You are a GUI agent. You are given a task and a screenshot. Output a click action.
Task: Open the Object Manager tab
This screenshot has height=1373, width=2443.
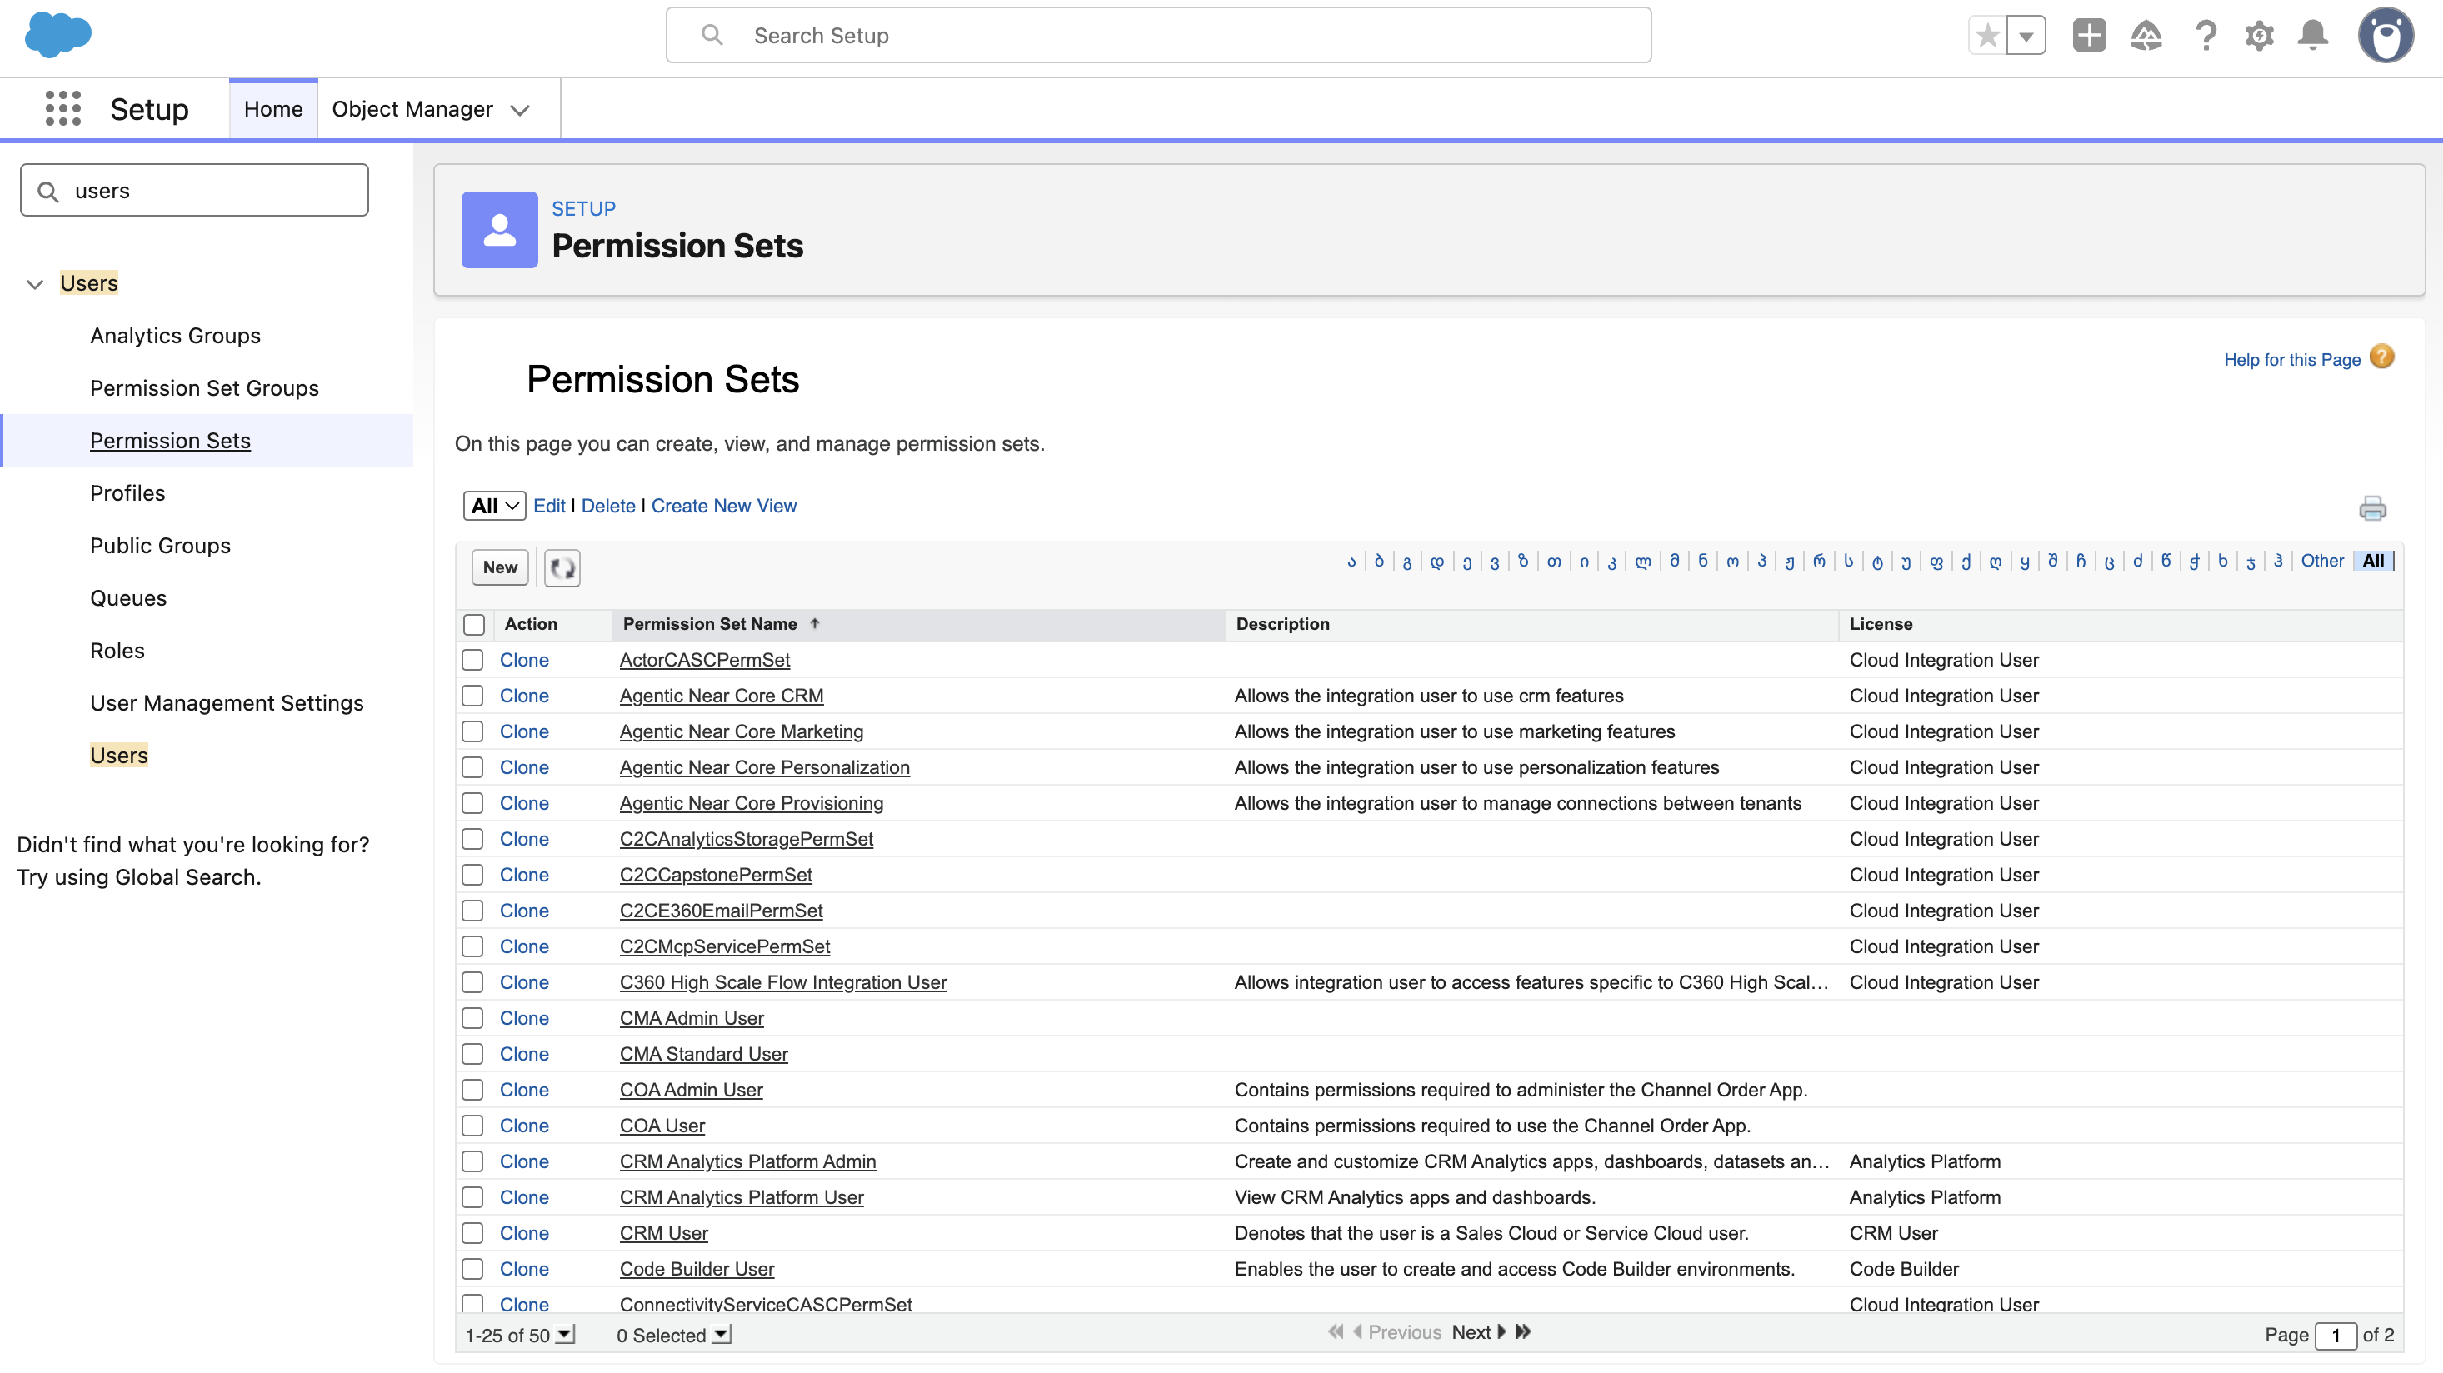click(x=412, y=109)
